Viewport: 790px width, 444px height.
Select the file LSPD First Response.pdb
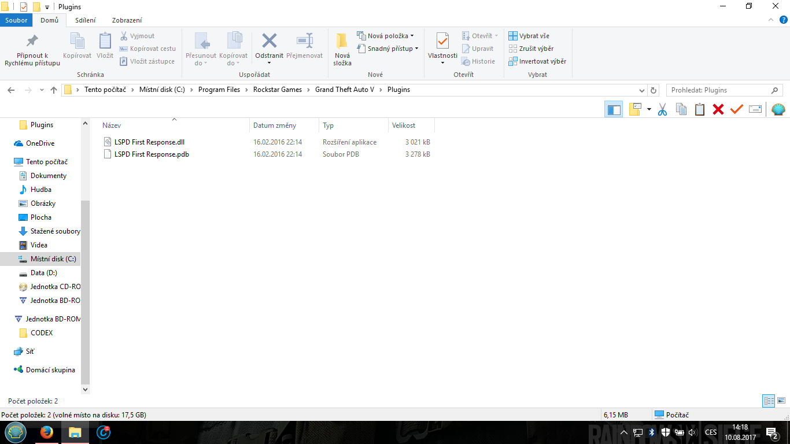(x=152, y=154)
